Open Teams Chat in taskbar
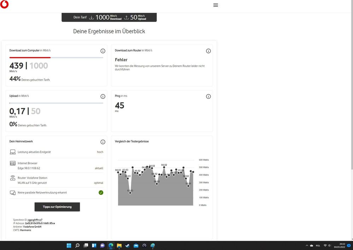 102,245
